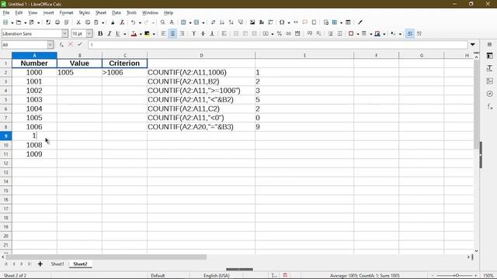Insert an image via toolbar icon

(252, 22)
